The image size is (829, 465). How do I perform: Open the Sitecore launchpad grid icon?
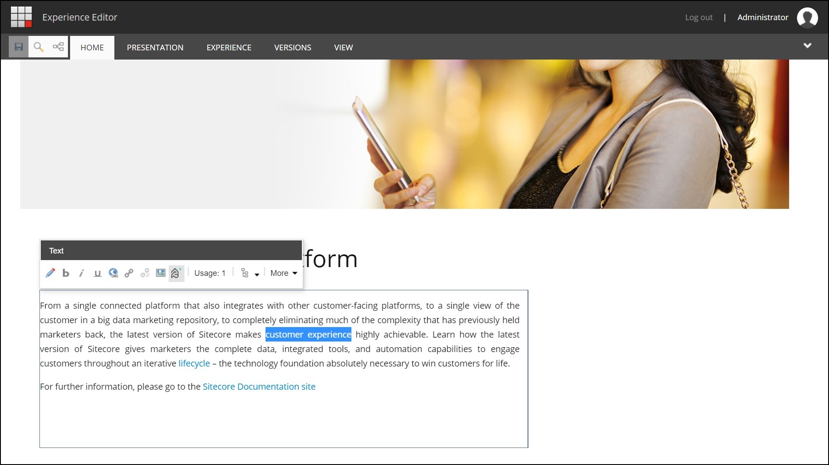click(x=21, y=17)
